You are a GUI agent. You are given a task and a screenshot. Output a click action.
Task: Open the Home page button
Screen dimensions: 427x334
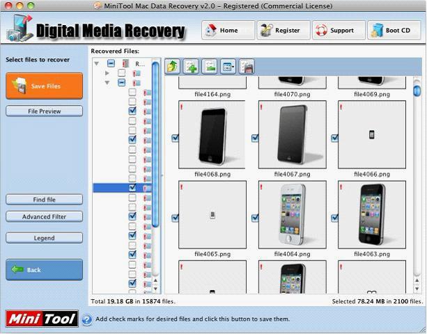(228, 30)
